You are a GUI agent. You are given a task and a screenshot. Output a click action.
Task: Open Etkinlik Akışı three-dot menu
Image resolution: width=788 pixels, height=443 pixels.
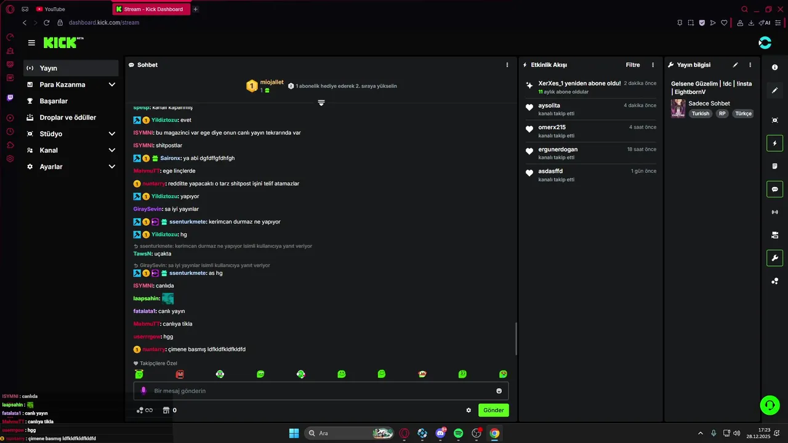(653, 65)
